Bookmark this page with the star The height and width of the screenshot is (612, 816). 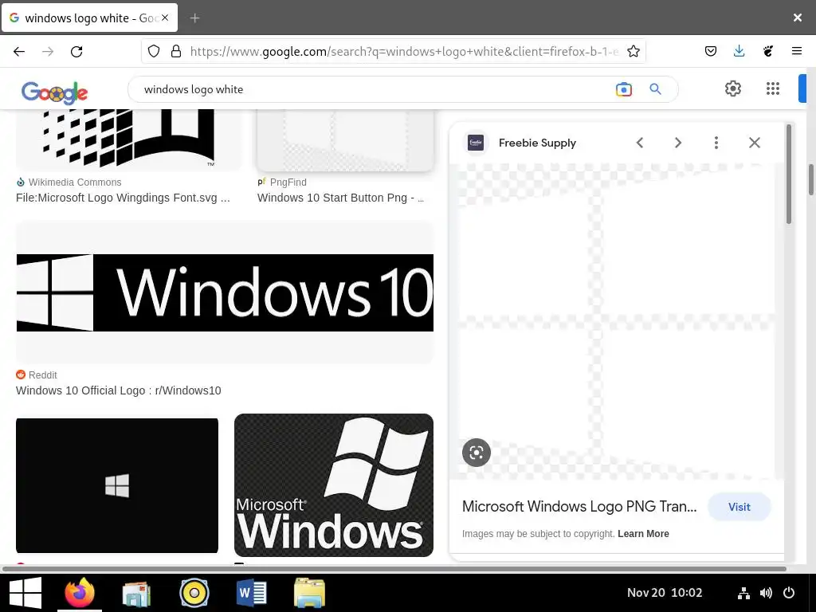click(x=634, y=51)
